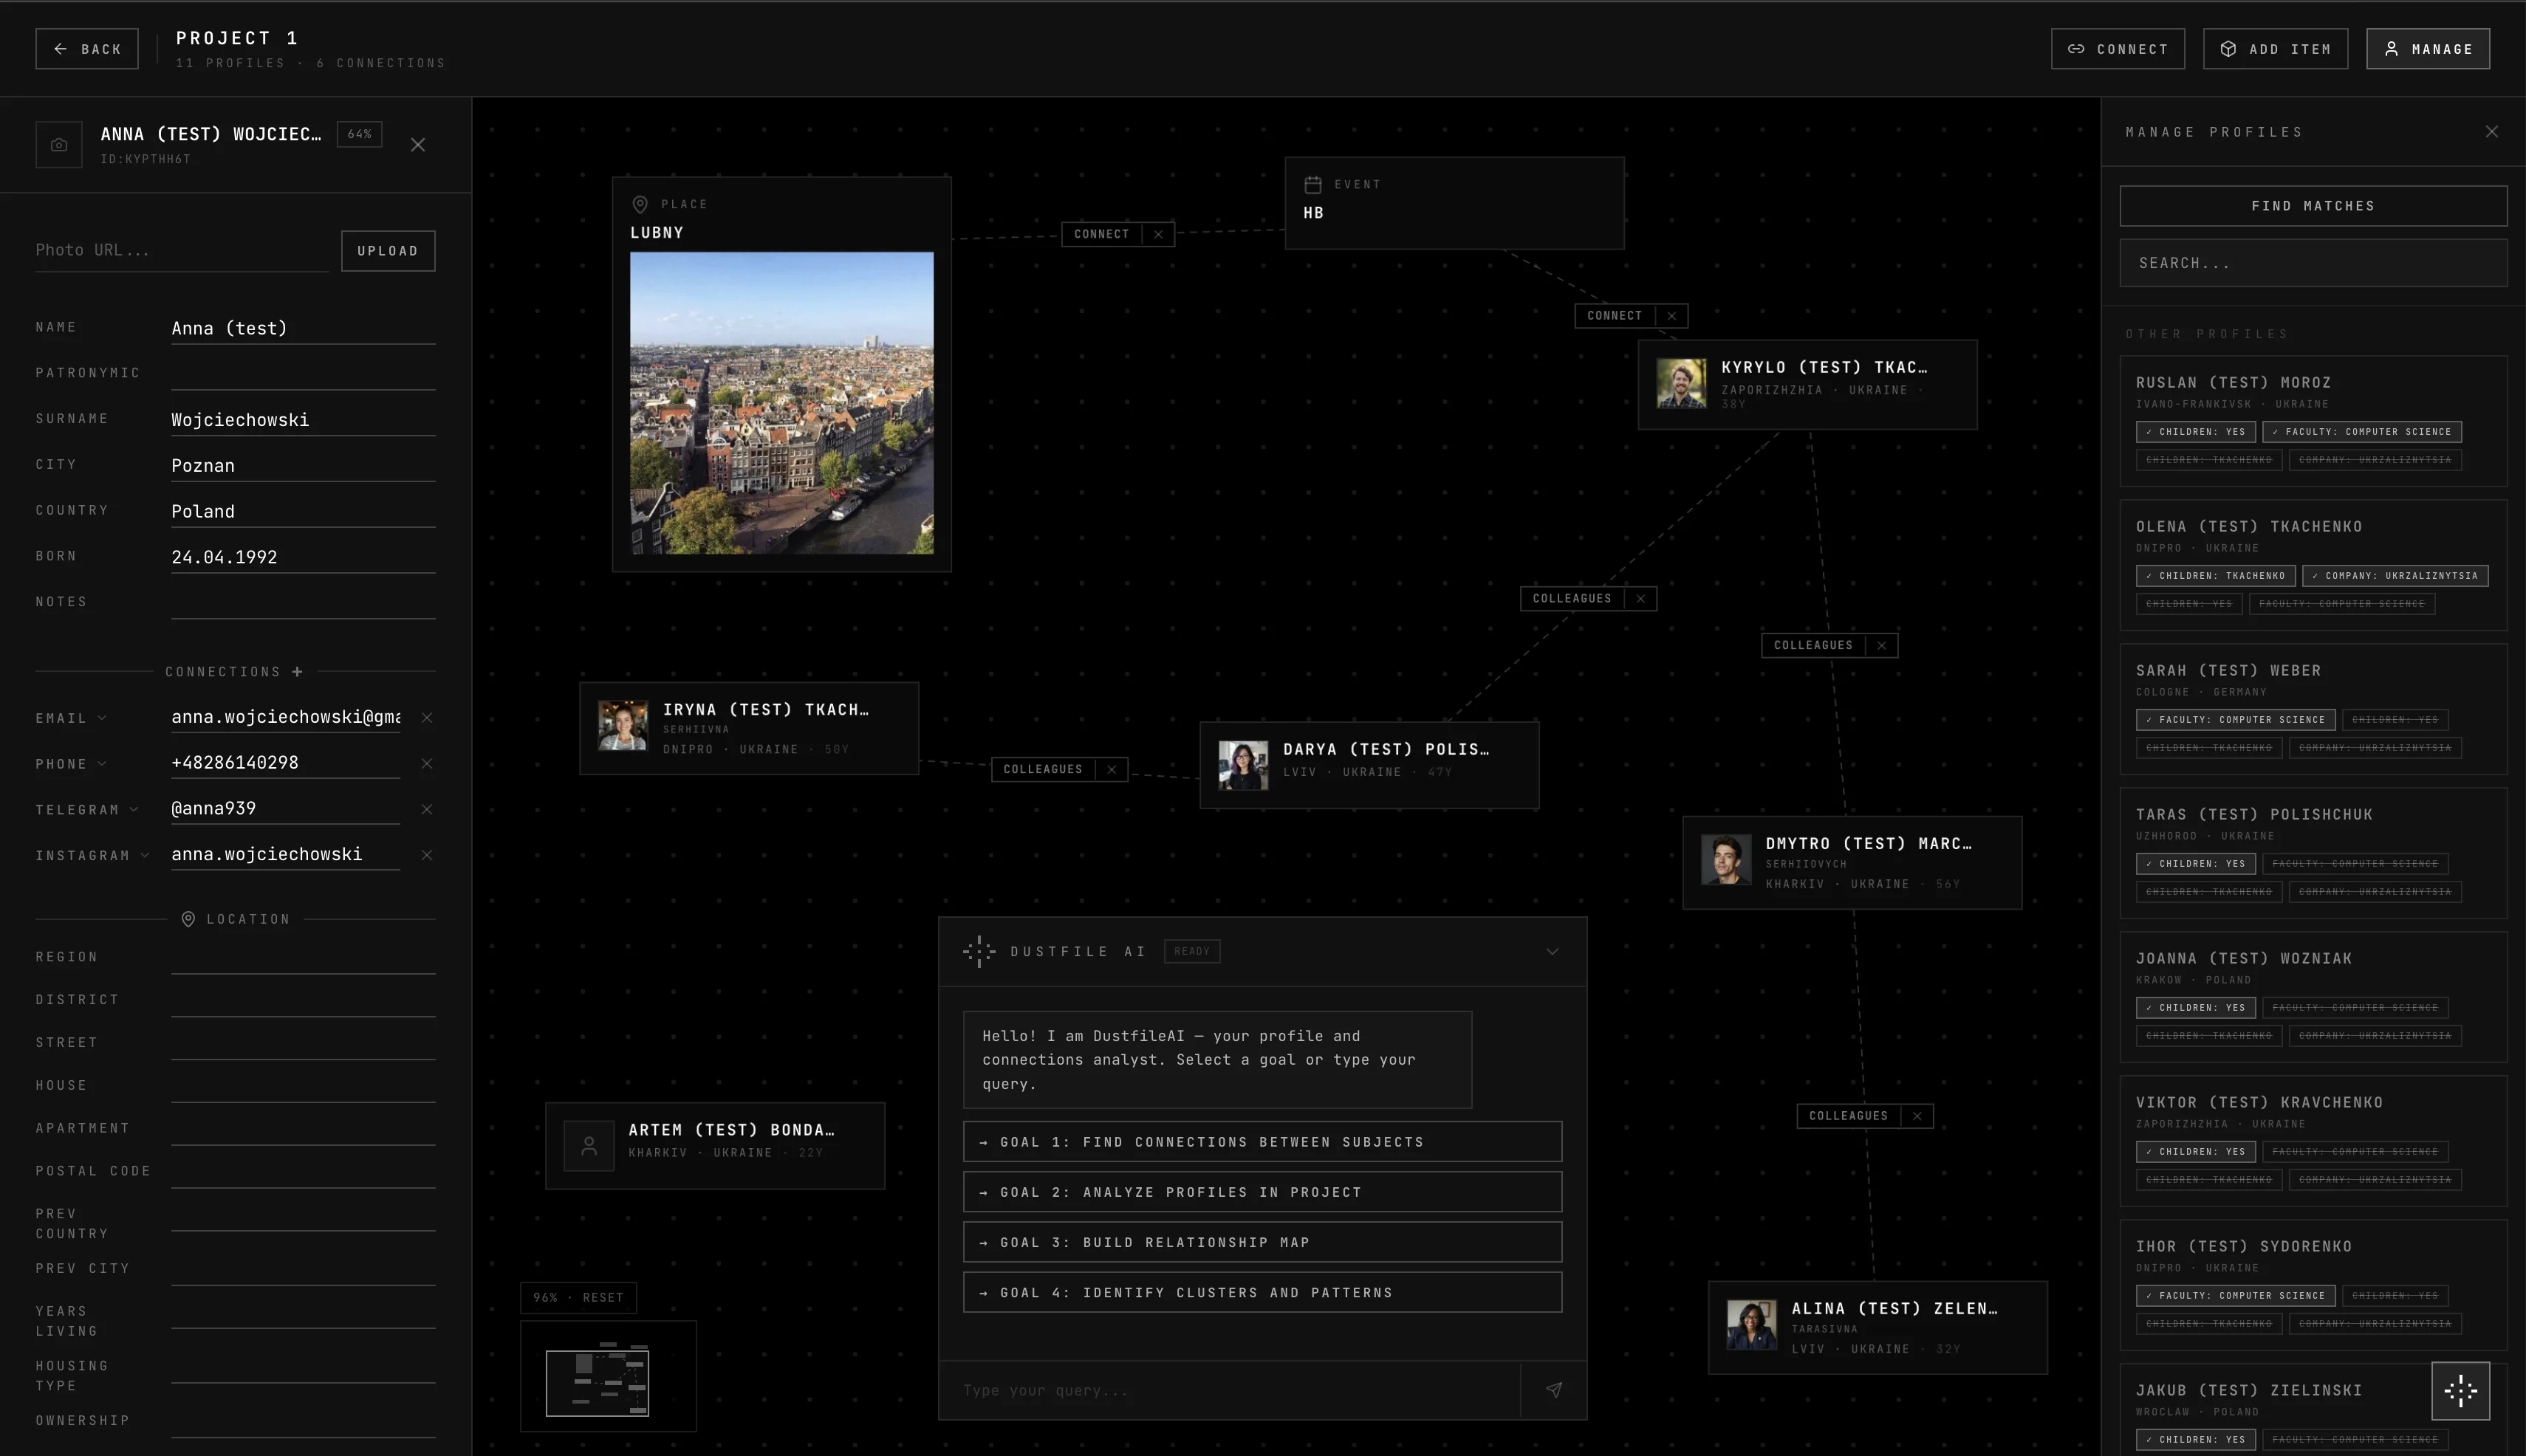Remove the Instagram connection entry
Image resolution: width=2526 pixels, height=1456 pixels.
427,855
